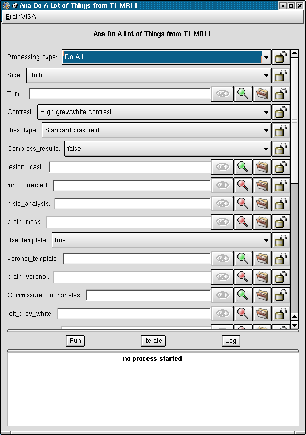Open the Bias_type combo box
Screen dimensions: 306x435
156,130
